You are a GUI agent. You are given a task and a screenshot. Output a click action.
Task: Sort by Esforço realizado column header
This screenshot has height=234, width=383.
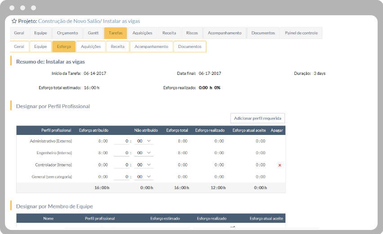pyautogui.click(x=209, y=130)
